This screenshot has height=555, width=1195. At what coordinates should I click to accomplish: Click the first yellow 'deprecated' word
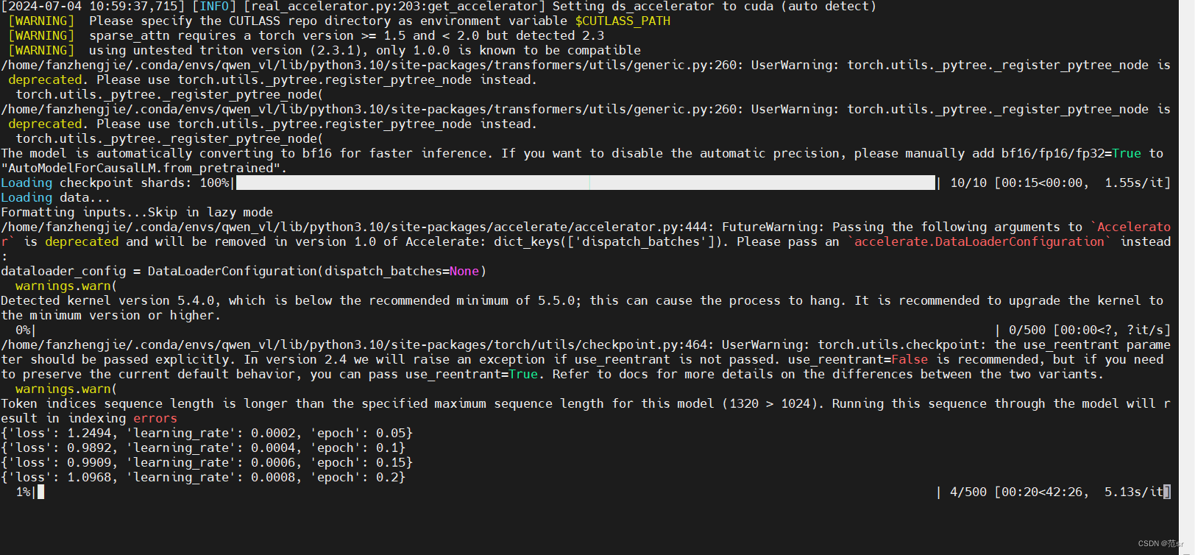pyautogui.click(x=45, y=79)
